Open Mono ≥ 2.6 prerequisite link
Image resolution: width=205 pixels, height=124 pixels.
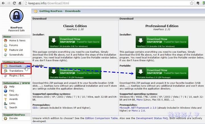138,111
